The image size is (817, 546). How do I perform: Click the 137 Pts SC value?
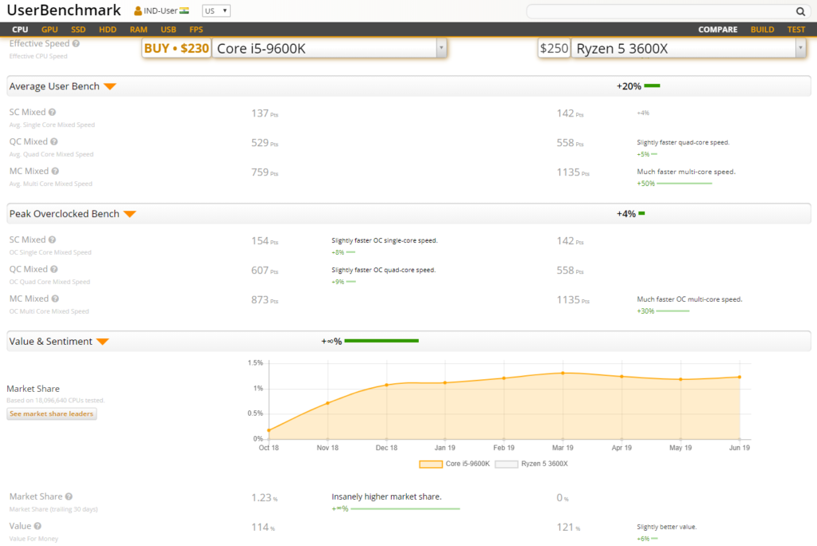click(265, 113)
